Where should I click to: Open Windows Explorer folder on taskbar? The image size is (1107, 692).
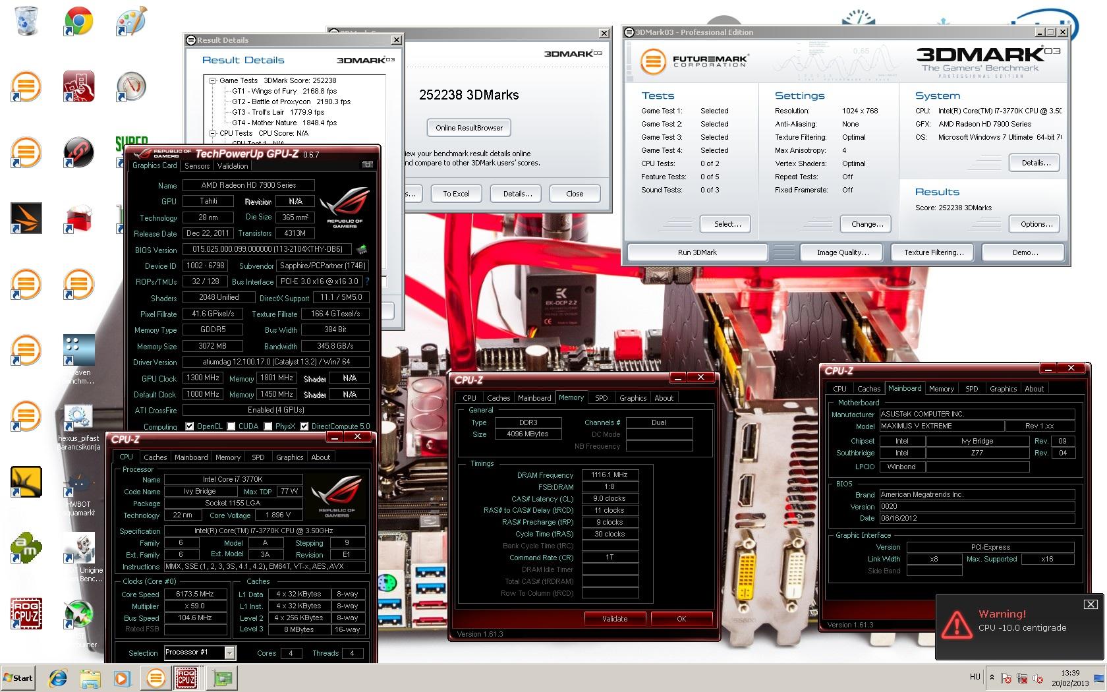tap(90, 678)
